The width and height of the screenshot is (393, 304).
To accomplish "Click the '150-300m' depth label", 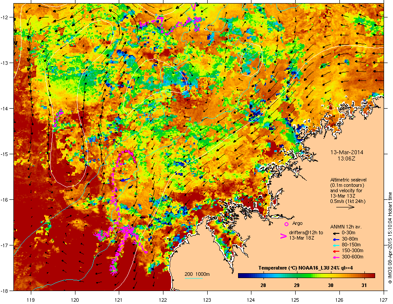I will coord(352,250).
